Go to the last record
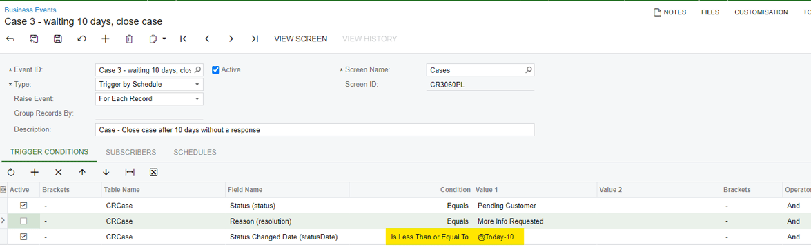811x249 pixels. [x=255, y=39]
